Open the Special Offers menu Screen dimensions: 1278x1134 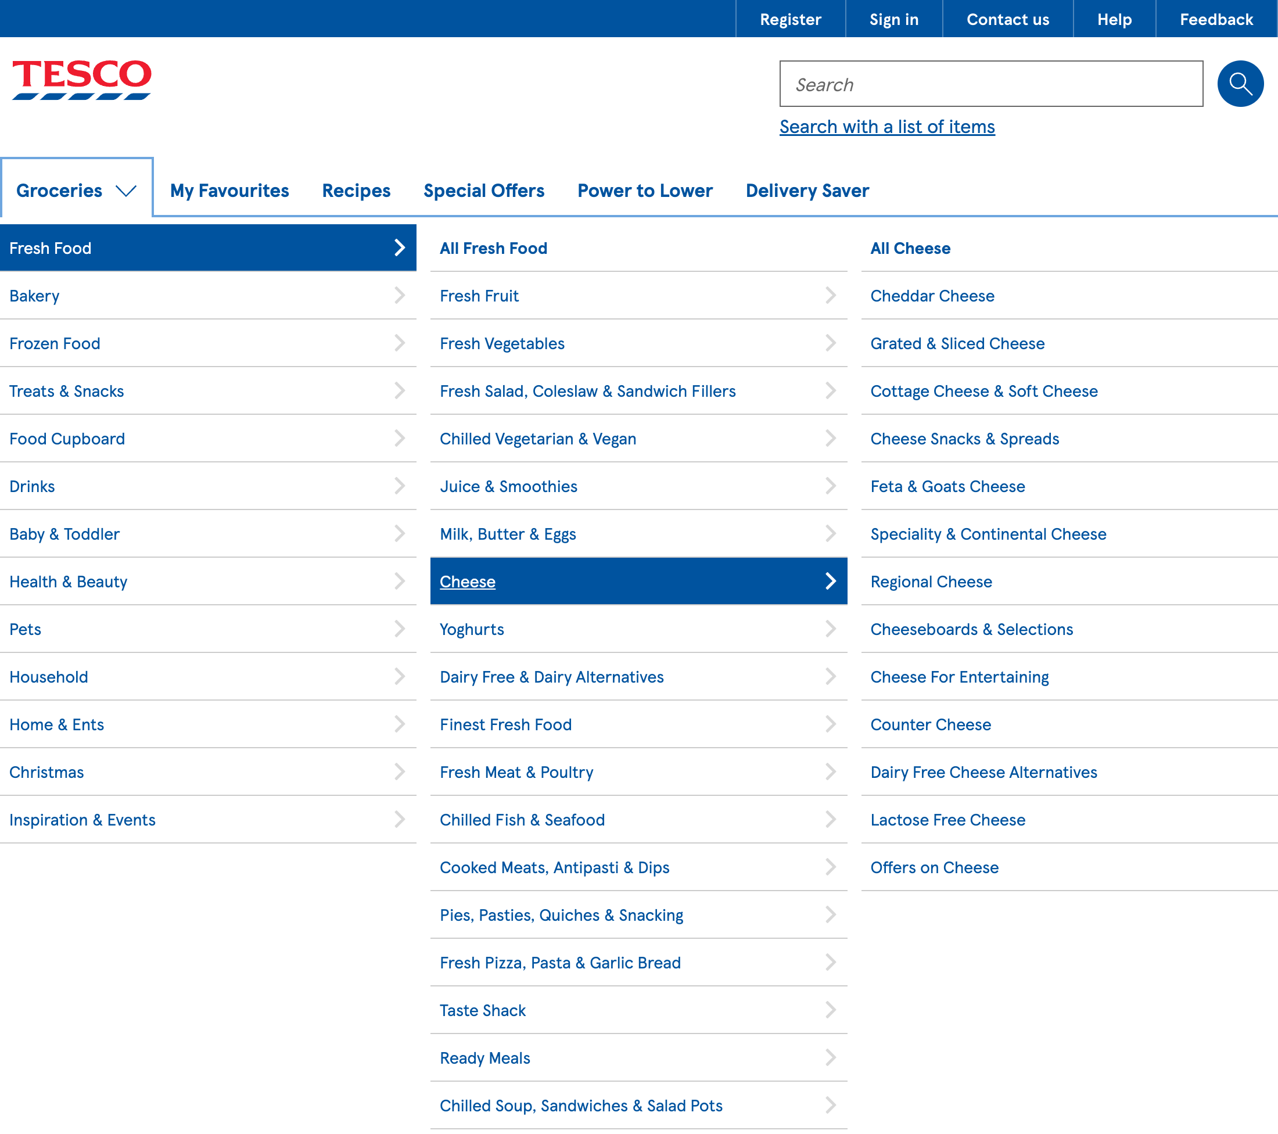coord(483,191)
